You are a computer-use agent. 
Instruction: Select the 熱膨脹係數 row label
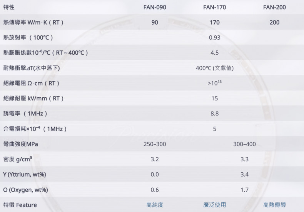click(46, 53)
